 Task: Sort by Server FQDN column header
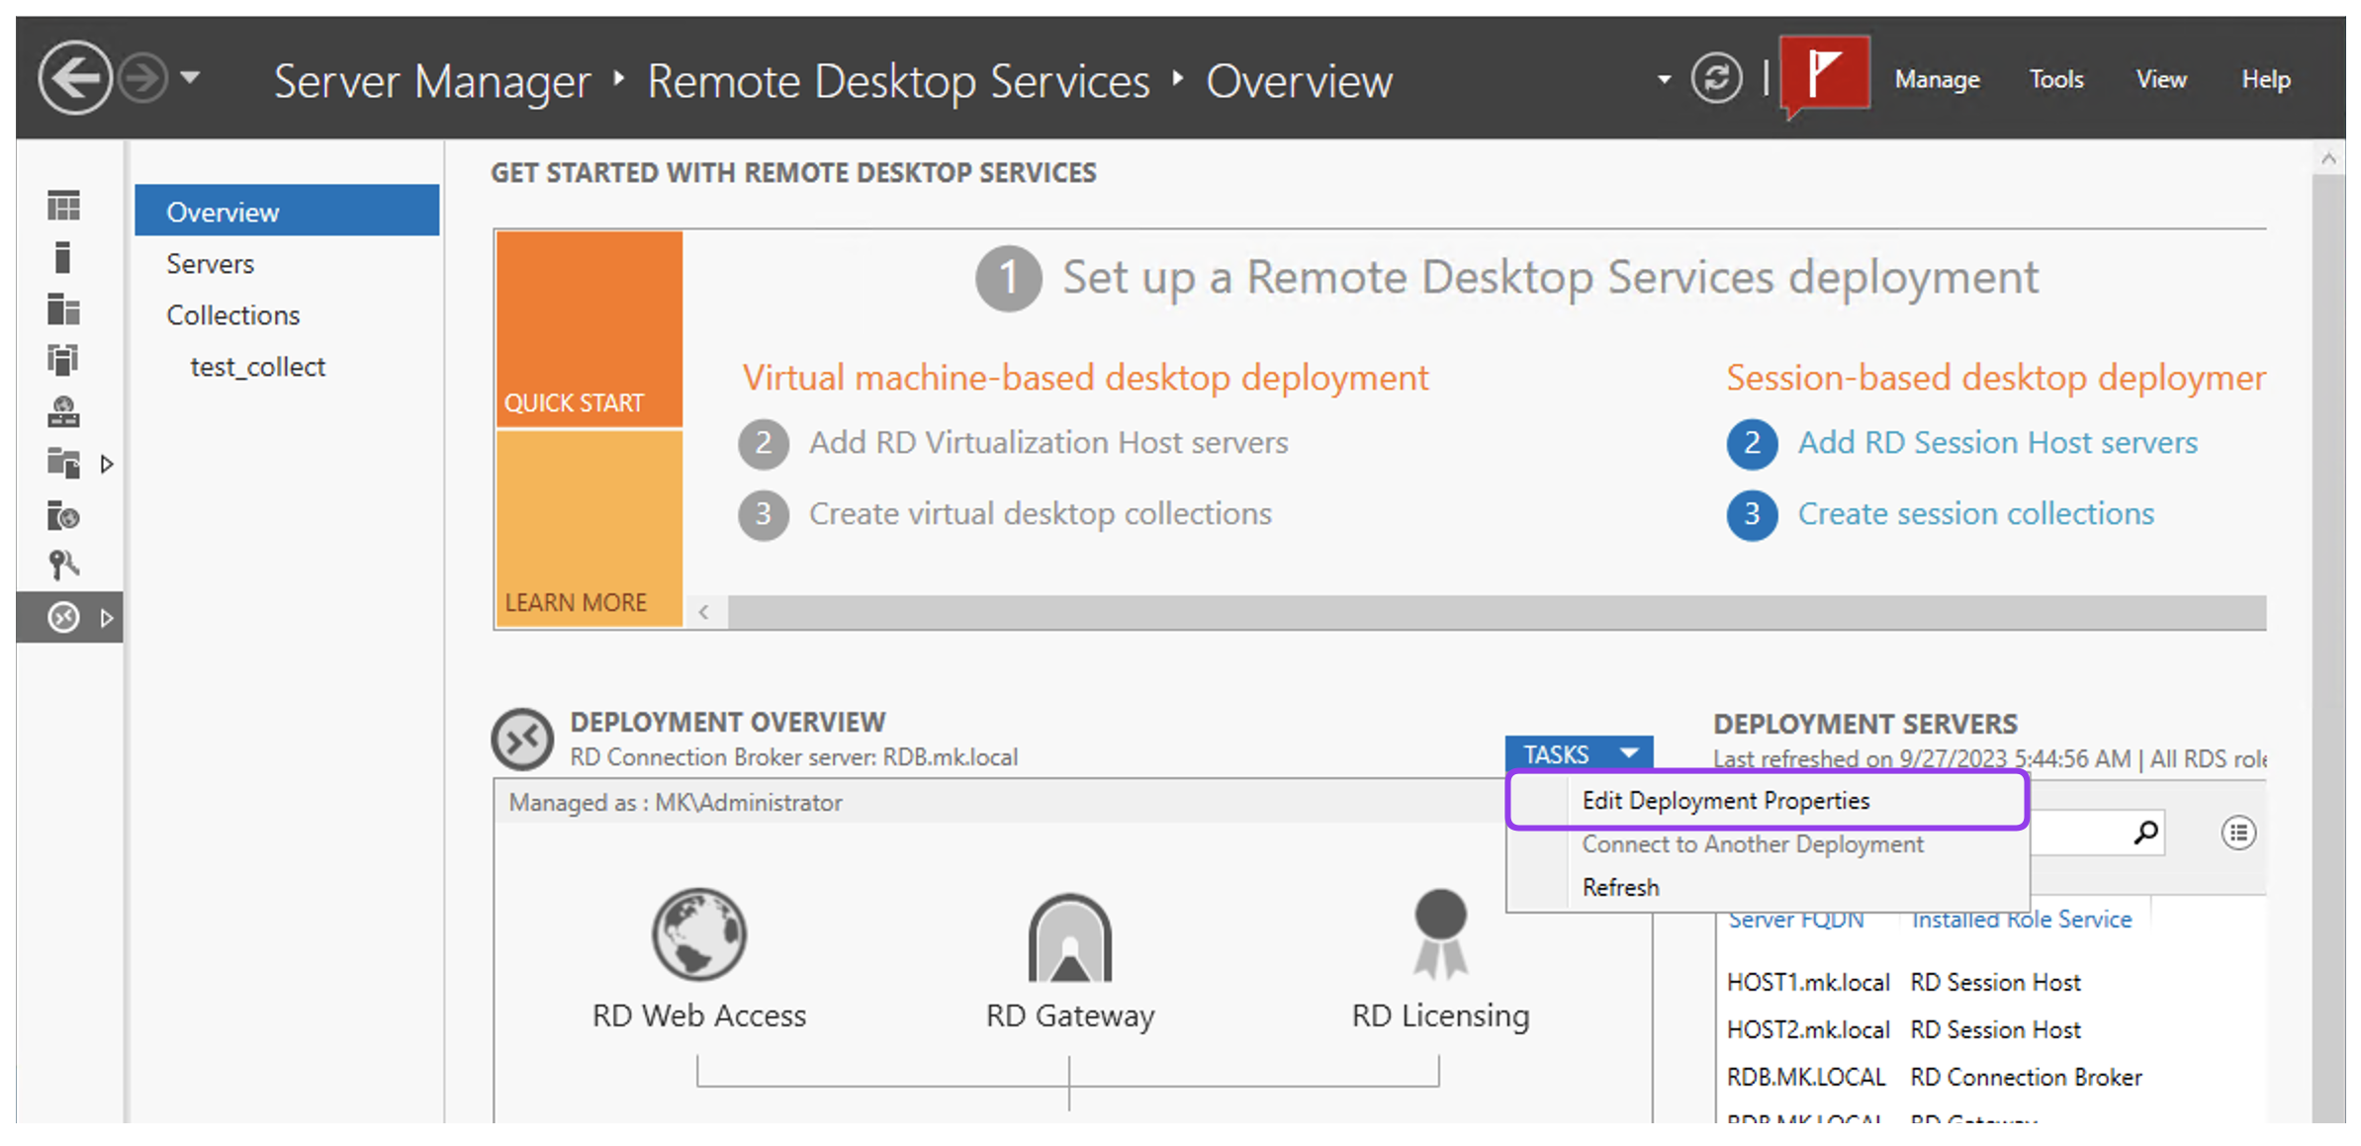1796,919
